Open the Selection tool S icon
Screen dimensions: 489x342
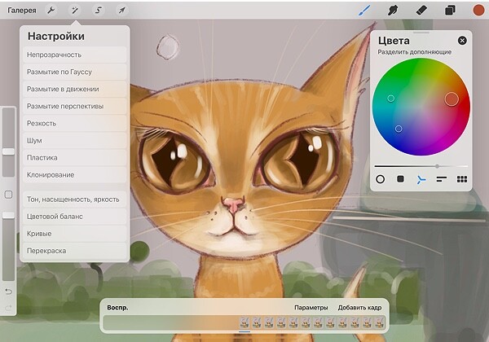(x=99, y=11)
